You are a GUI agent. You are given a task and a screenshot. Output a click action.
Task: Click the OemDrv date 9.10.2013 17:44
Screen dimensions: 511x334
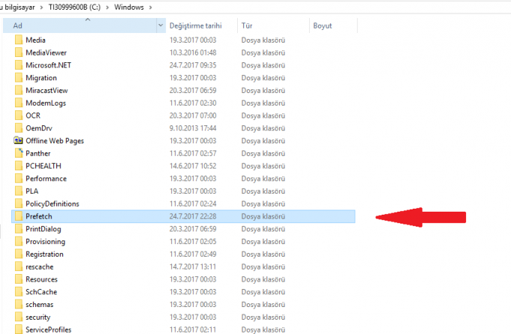[193, 128]
